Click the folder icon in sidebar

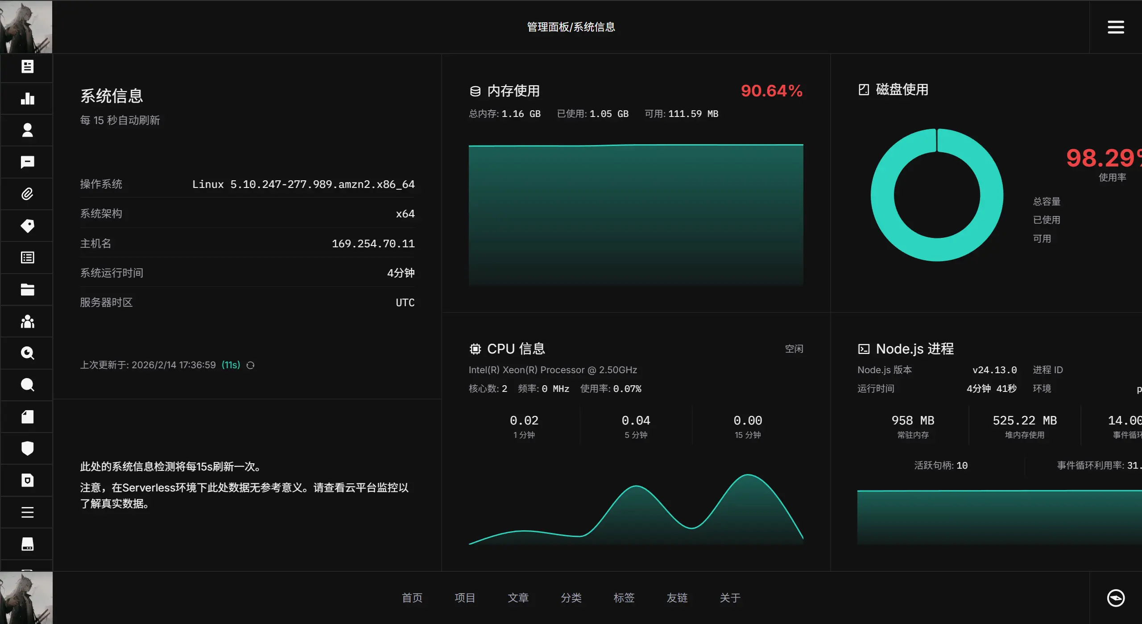[x=27, y=290]
